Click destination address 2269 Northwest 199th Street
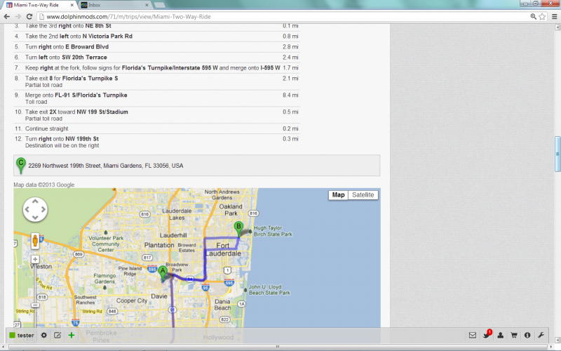 [x=106, y=166]
